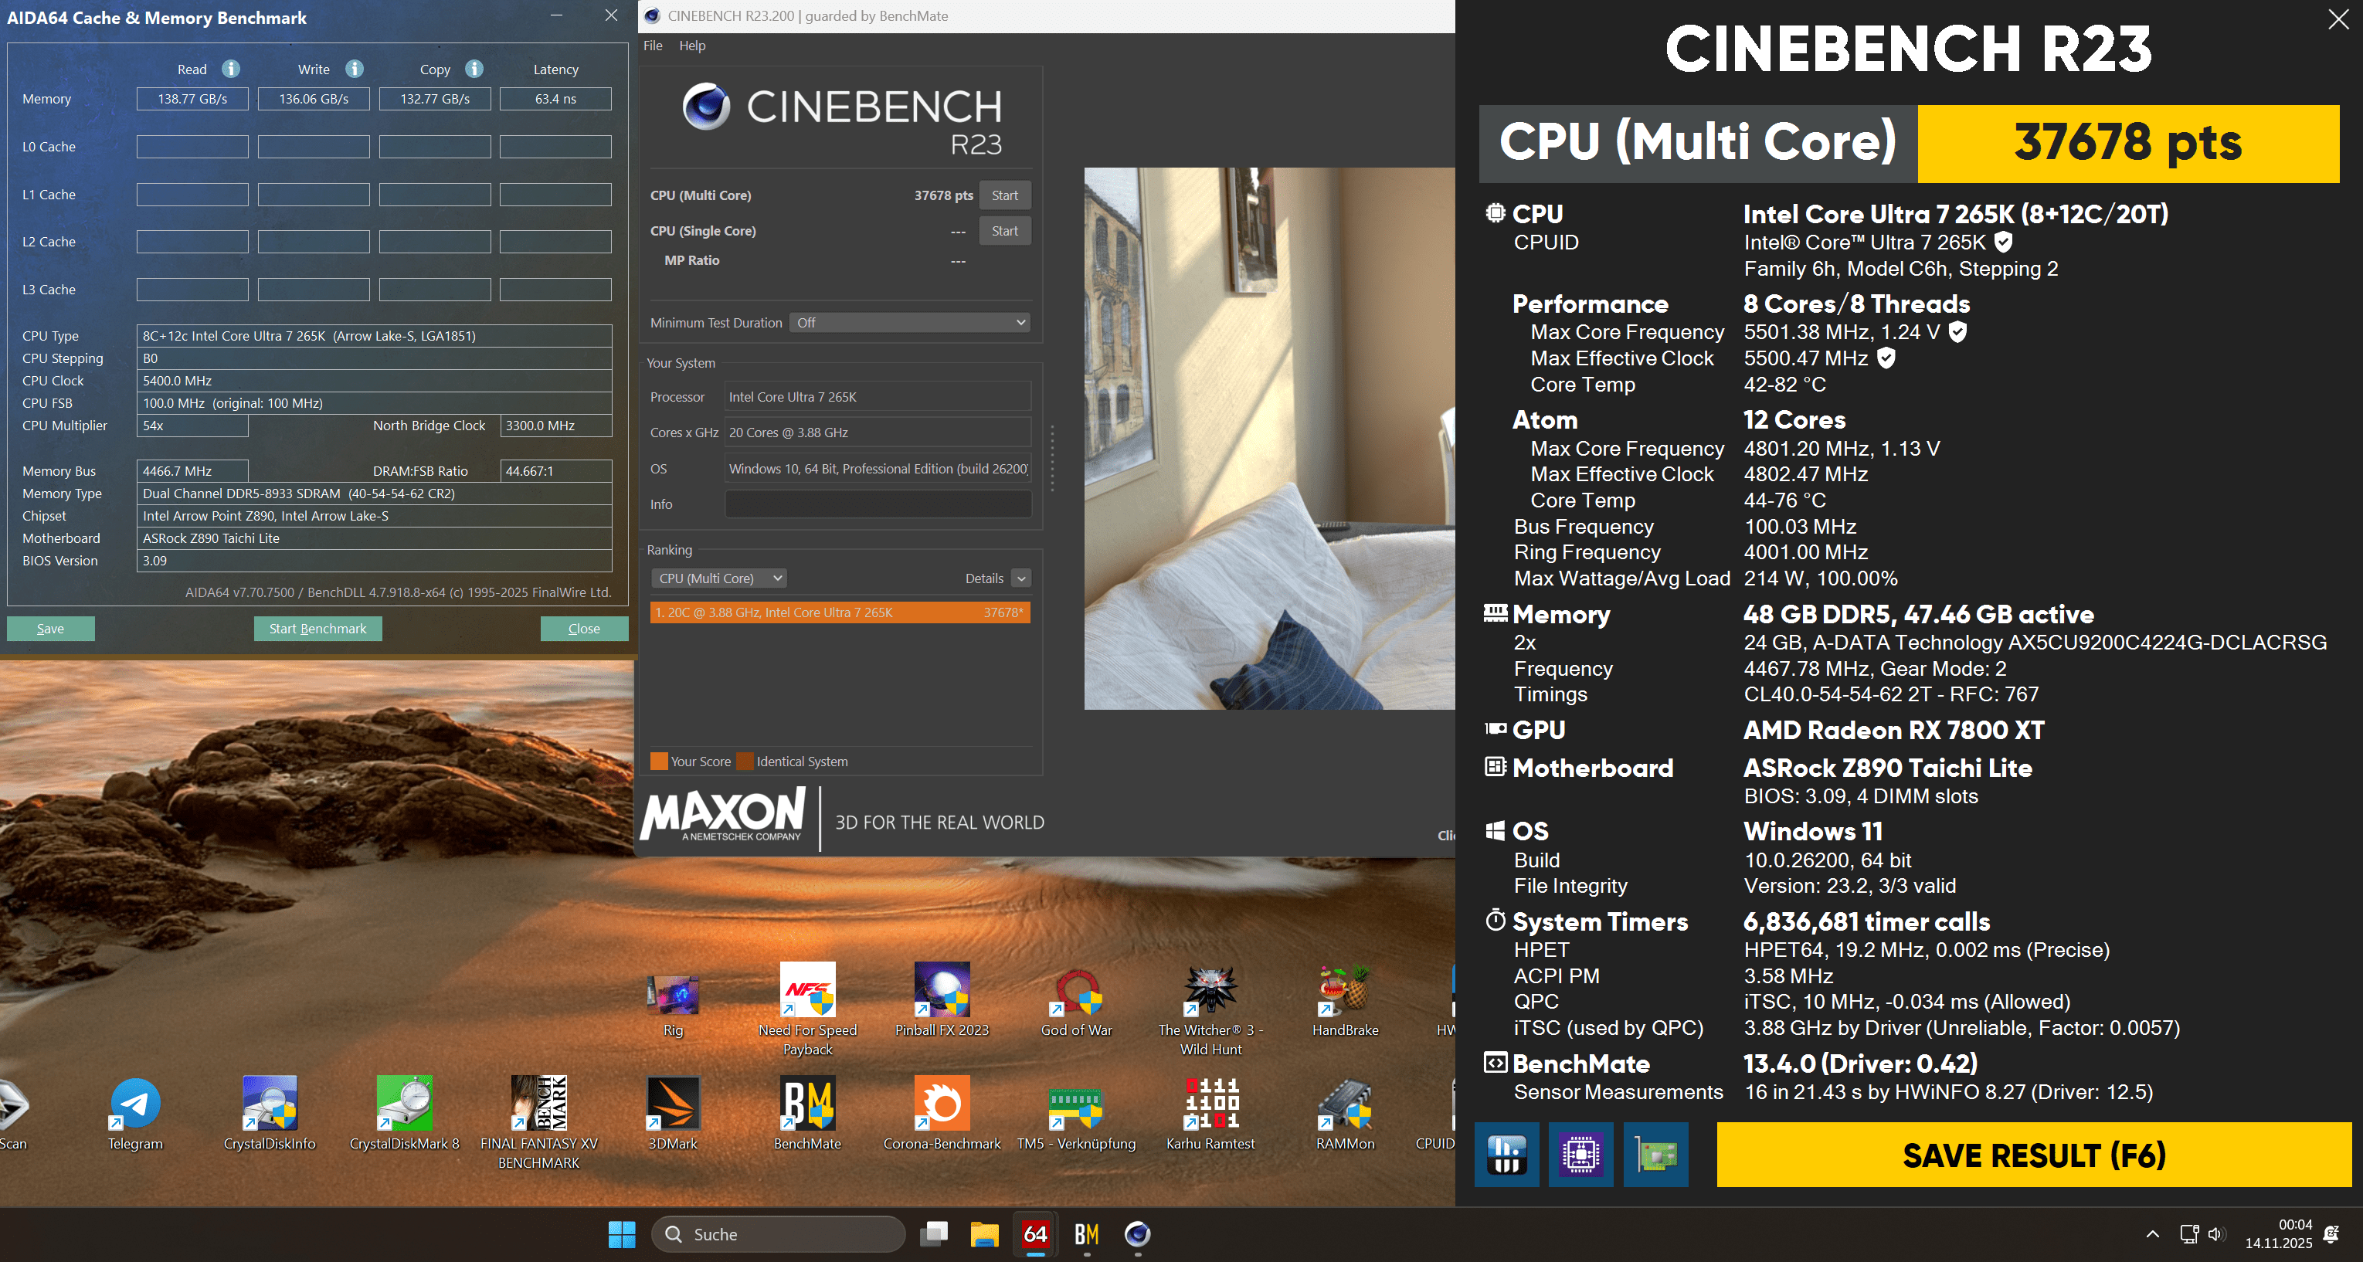Click the Write info icon in AIDA64
This screenshot has height=1262, width=2363.
tap(354, 69)
